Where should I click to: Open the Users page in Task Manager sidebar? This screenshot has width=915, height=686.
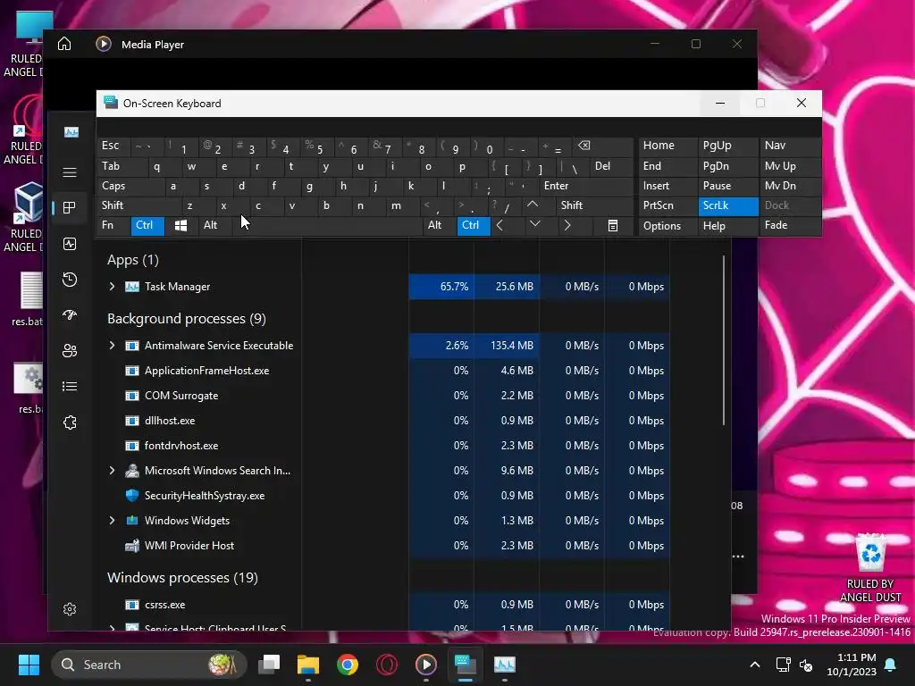coord(70,350)
